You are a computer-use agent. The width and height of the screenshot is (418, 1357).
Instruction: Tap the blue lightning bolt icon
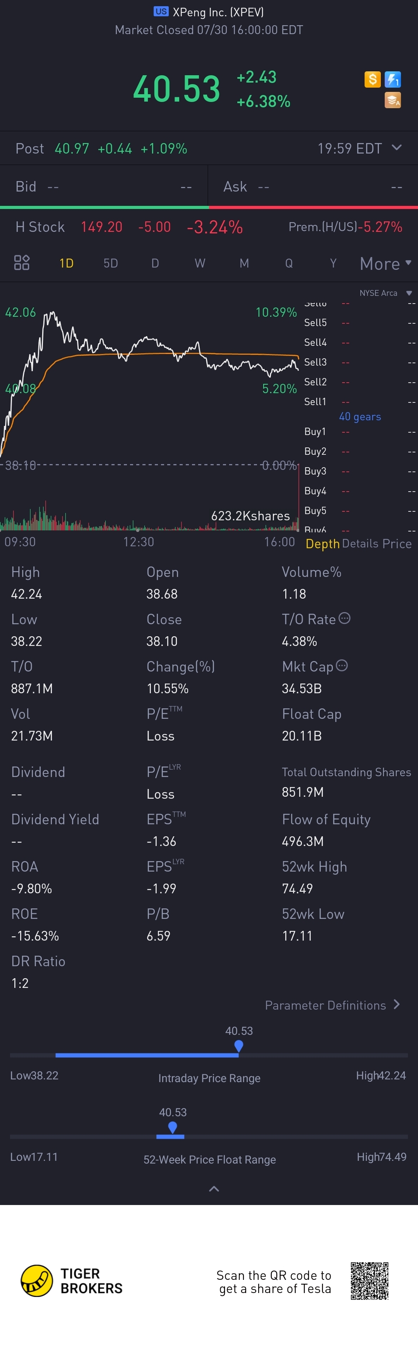(x=393, y=79)
